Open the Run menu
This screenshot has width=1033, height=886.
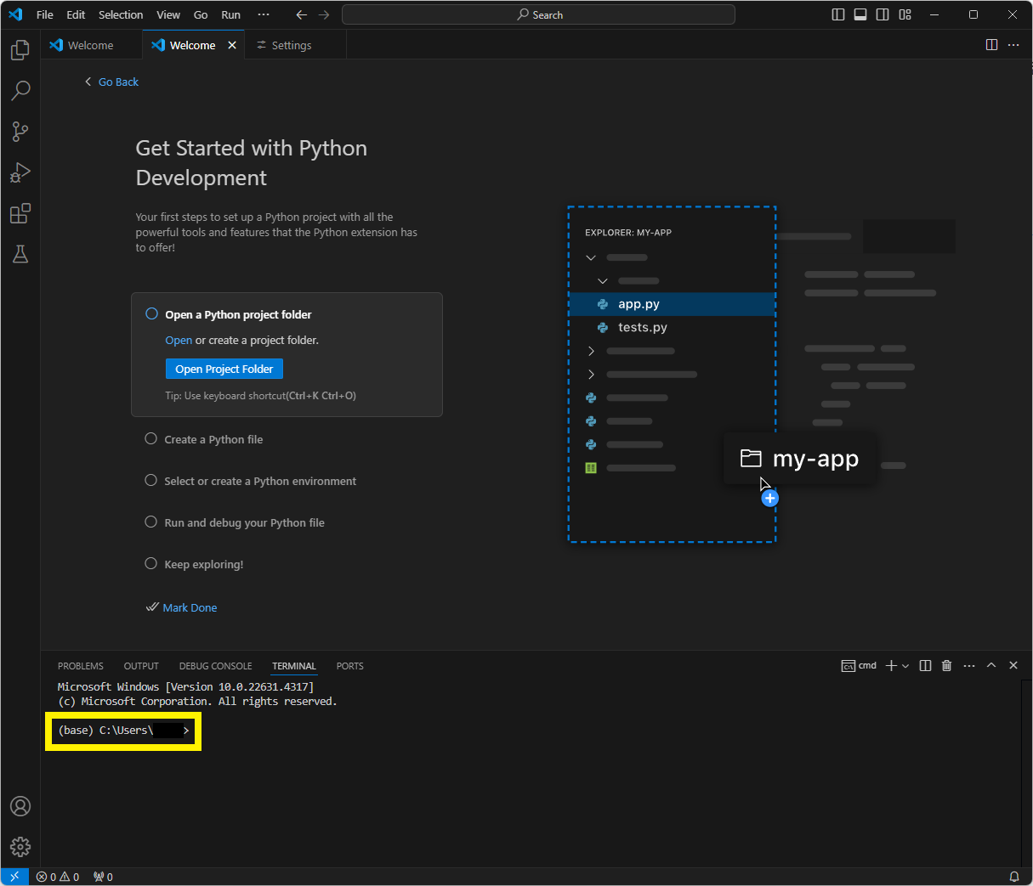[230, 14]
